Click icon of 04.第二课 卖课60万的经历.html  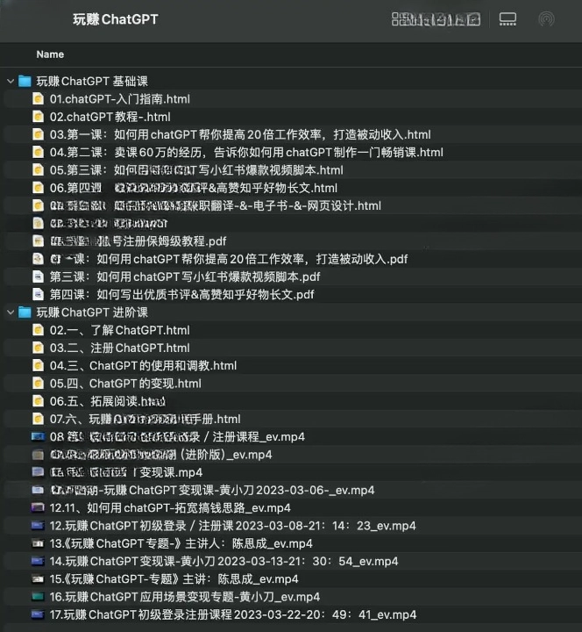pos(38,153)
